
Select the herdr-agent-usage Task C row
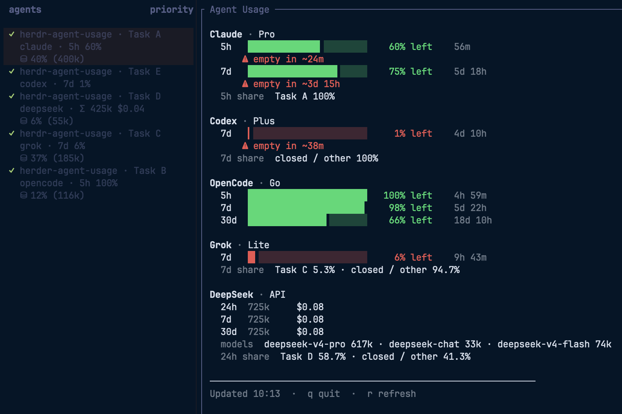(x=98, y=146)
